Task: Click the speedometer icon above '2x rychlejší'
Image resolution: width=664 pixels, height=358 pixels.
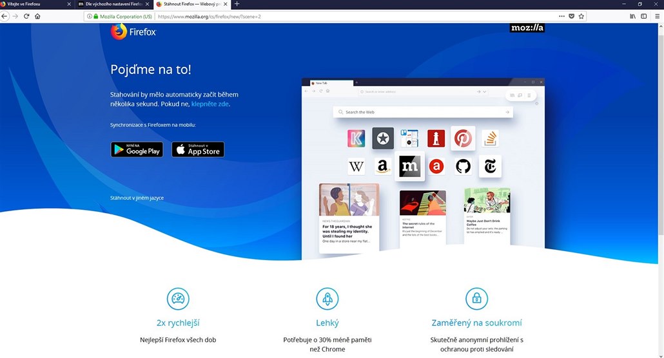Action: 178,298
